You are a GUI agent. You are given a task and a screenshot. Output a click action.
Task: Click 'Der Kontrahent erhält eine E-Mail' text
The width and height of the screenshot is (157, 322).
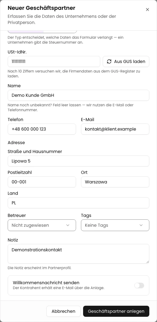[x=59, y=288]
